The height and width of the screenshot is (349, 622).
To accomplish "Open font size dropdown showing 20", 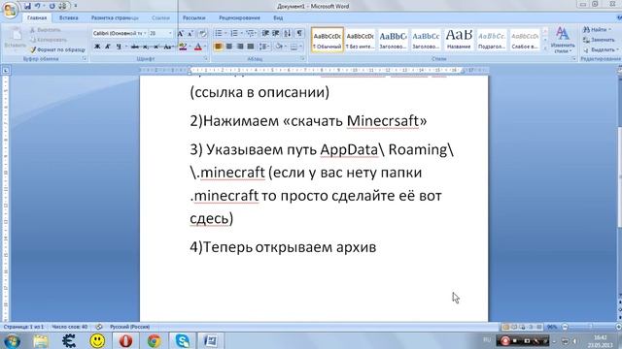I will (171, 34).
